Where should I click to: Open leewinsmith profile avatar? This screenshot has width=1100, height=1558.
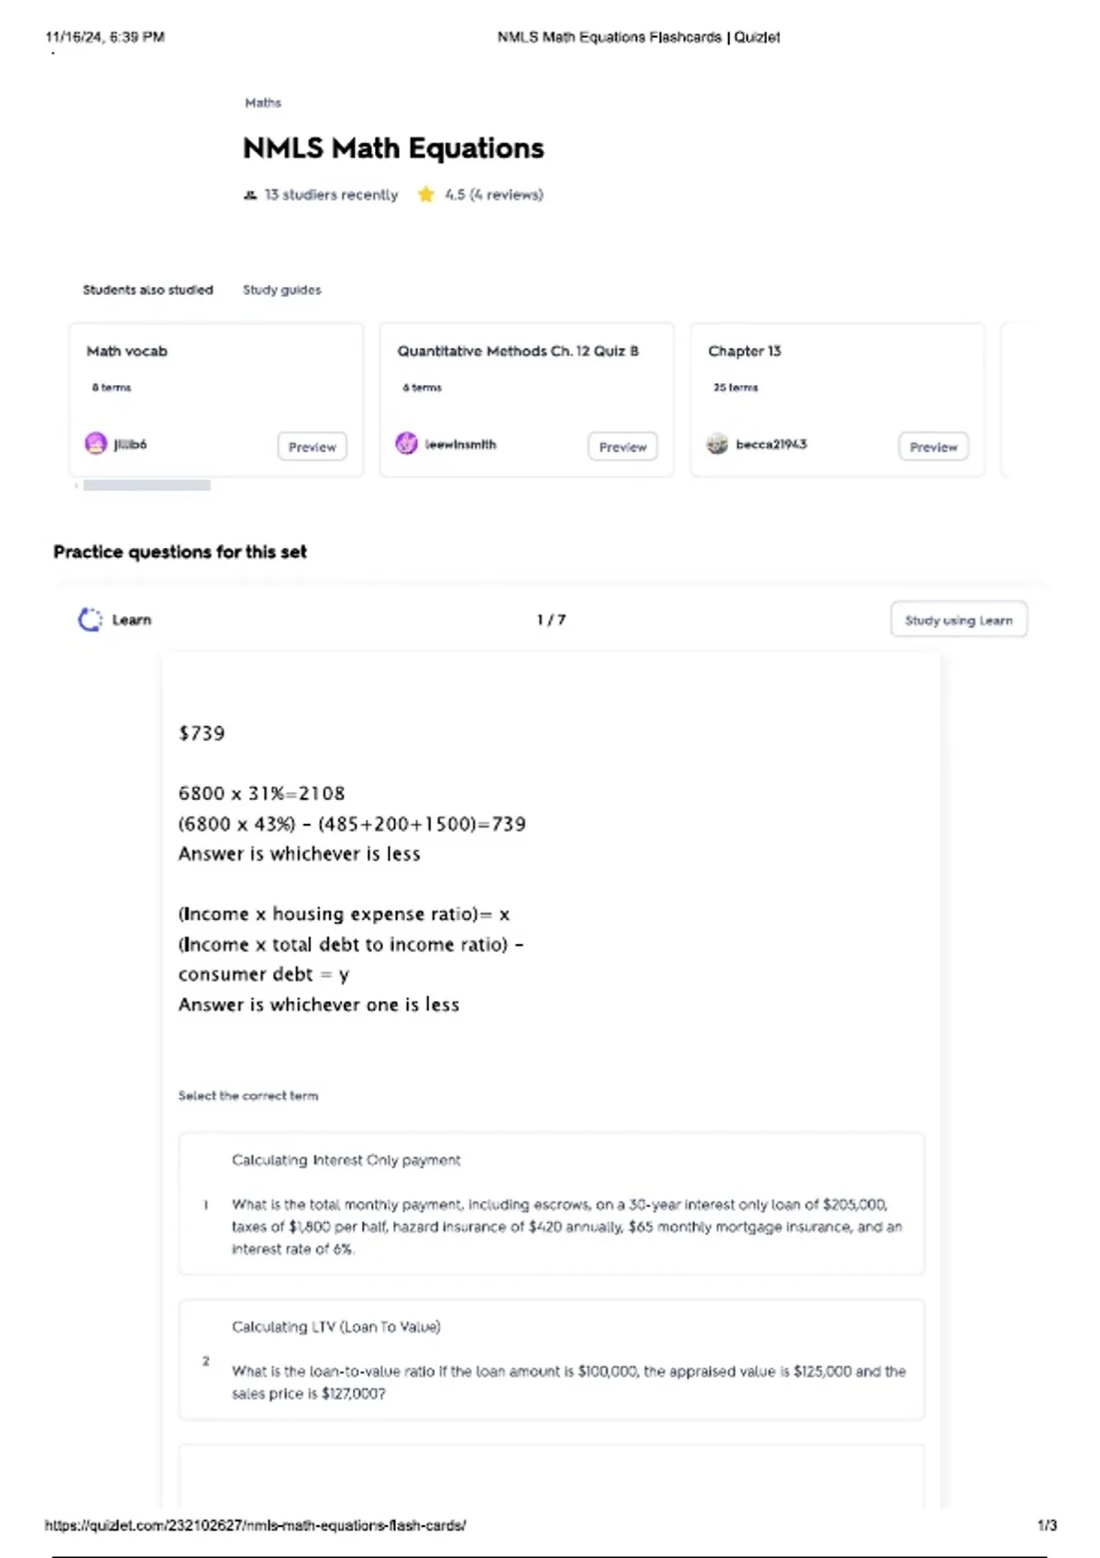pos(406,444)
